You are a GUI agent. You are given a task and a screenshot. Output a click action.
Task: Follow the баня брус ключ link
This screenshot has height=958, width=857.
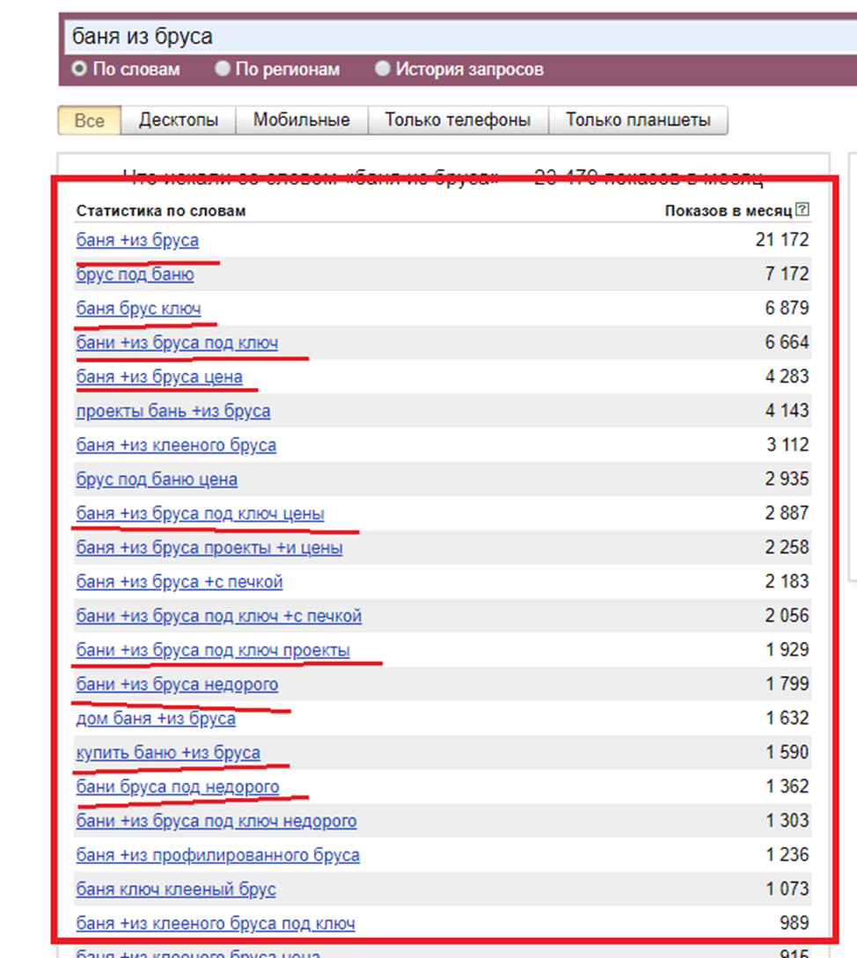[x=139, y=309]
